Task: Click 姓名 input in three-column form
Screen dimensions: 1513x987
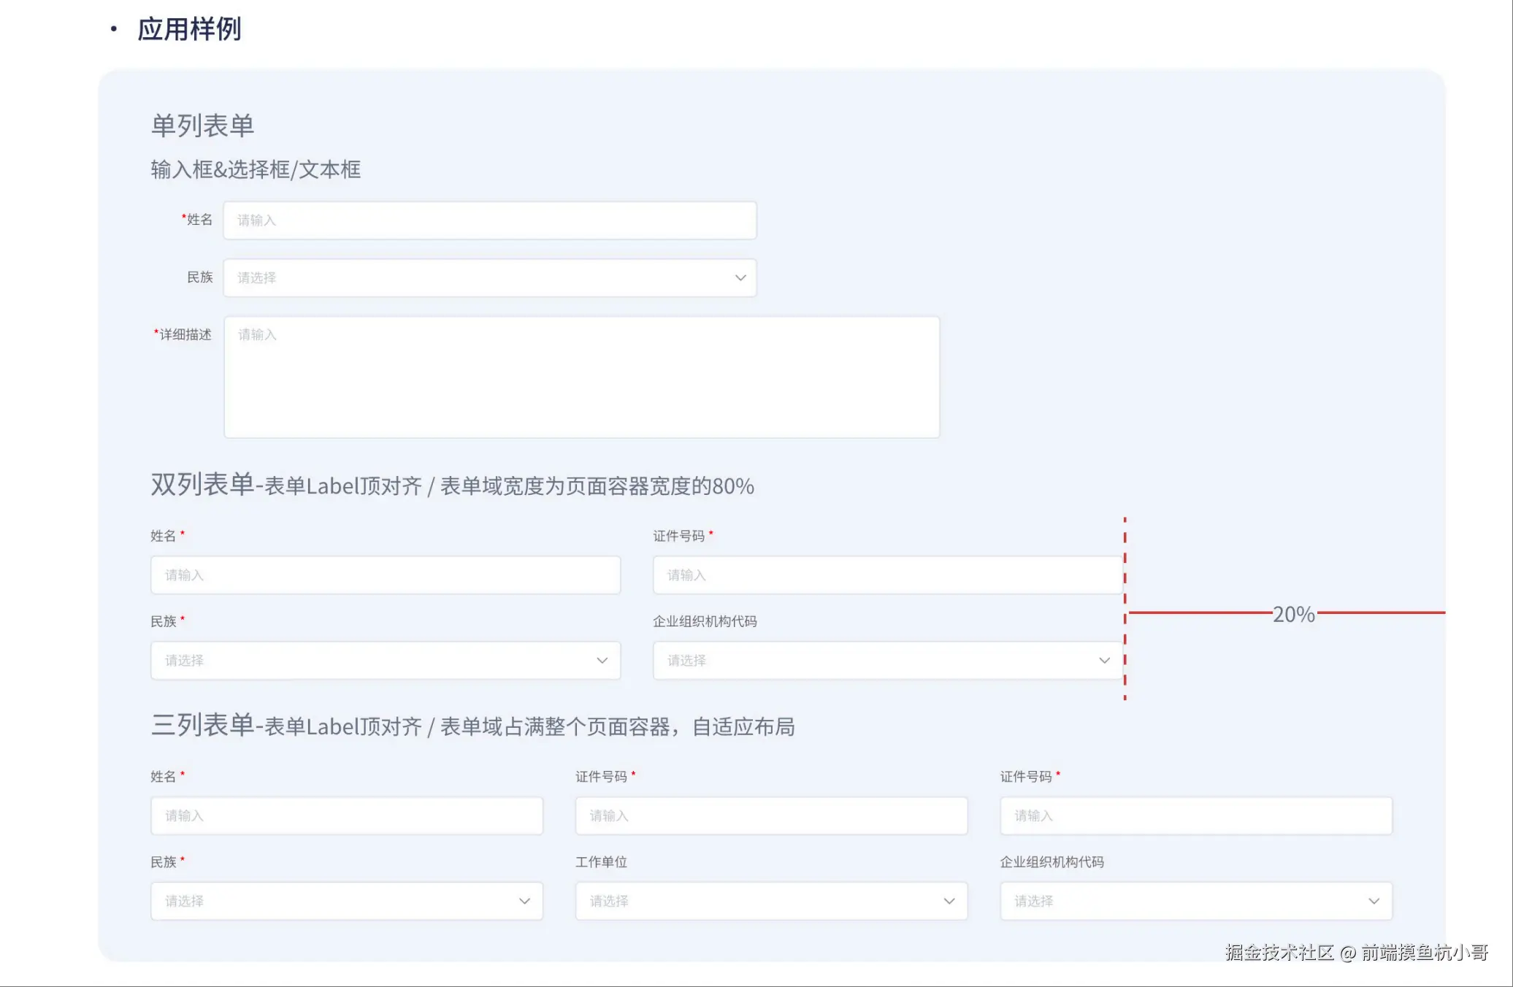Action: tap(346, 815)
